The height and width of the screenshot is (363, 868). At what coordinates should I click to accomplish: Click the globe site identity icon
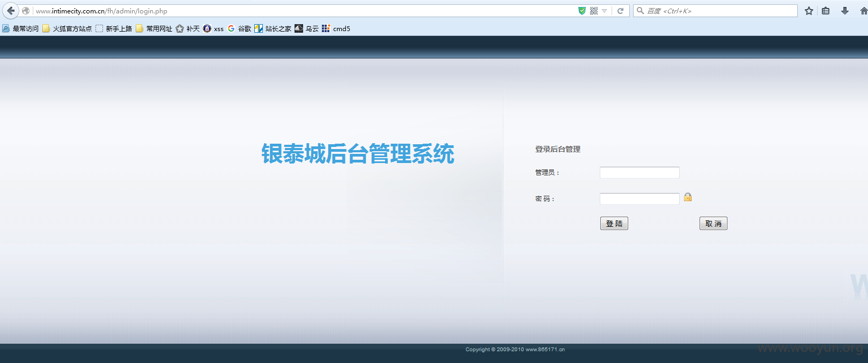coord(26,11)
